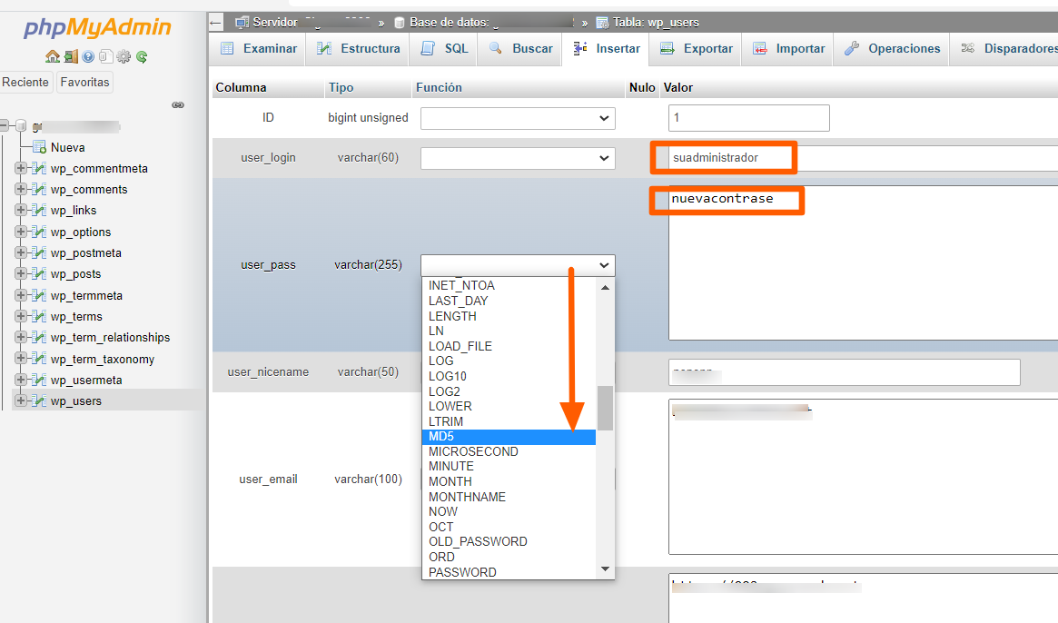Collapse the database tree node
The height and width of the screenshot is (623, 1058).
6,126
